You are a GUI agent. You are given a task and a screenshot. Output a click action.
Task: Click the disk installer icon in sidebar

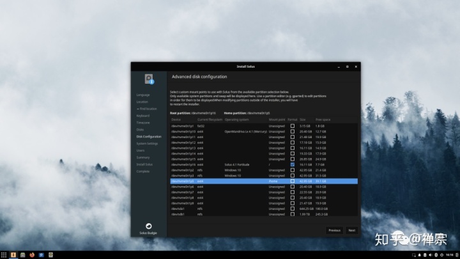[149, 79]
